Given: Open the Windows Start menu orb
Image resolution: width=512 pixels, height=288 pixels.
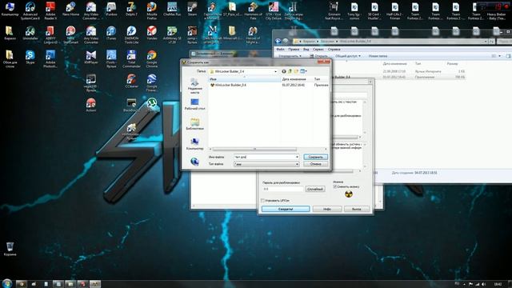Looking at the screenshot, I should [x=6, y=283].
